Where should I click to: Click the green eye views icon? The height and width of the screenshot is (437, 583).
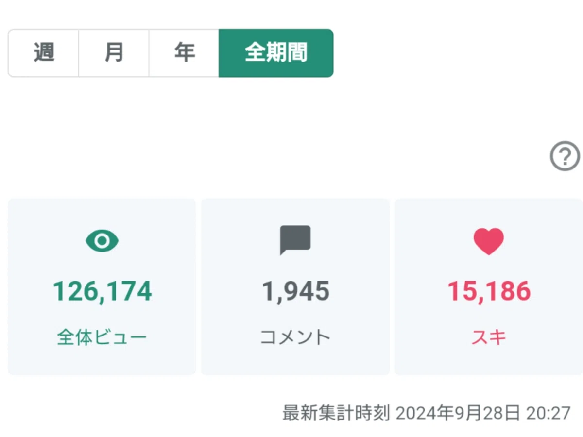pyautogui.click(x=102, y=241)
